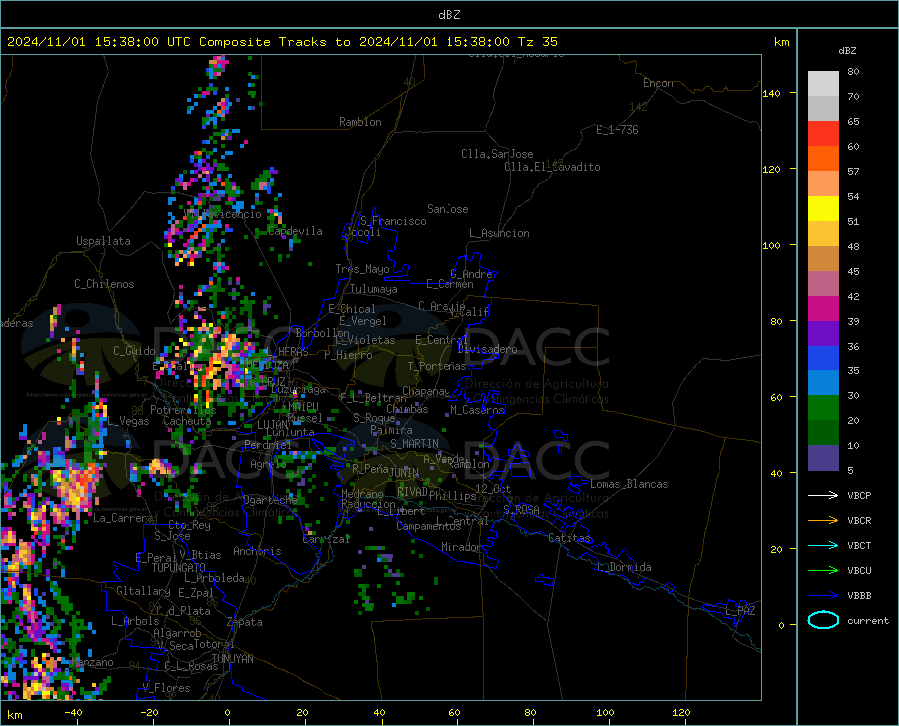Click the Clla.El_Cavadito map label

pyautogui.click(x=552, y=167)
